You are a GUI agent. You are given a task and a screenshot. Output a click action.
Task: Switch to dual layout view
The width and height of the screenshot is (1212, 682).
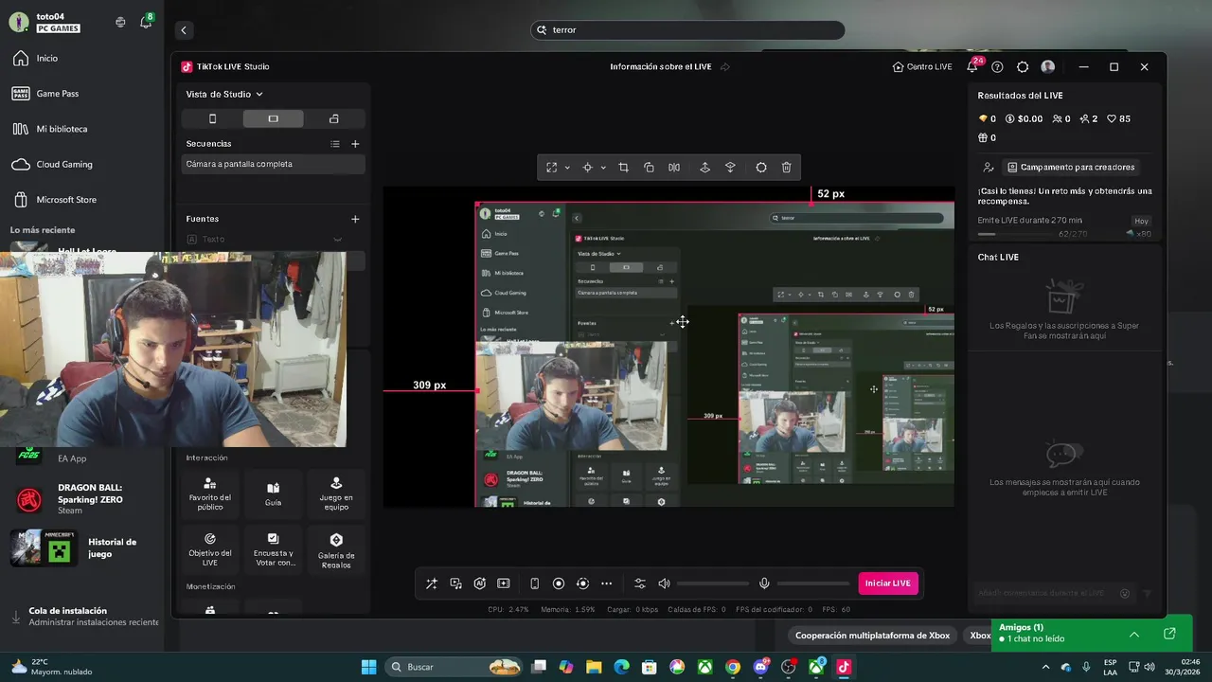pyautogui.click(x=334, y=118)
